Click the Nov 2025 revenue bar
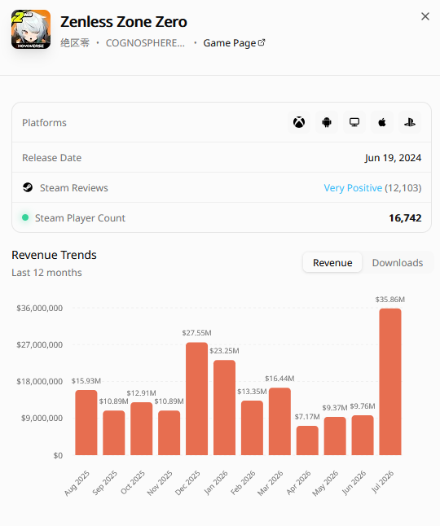The height and width of the screenshot is (526, 440). click(x=169, y=432)
